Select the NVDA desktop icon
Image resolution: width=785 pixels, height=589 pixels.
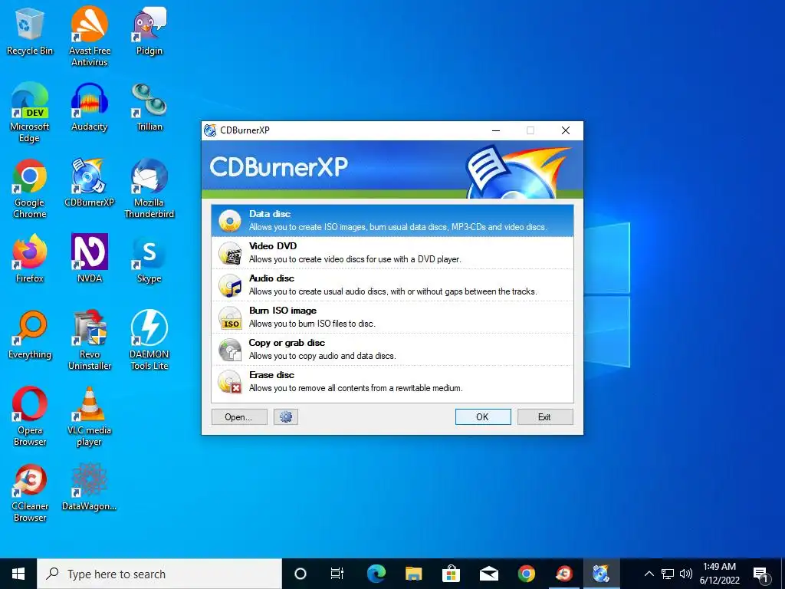point(89,258)
